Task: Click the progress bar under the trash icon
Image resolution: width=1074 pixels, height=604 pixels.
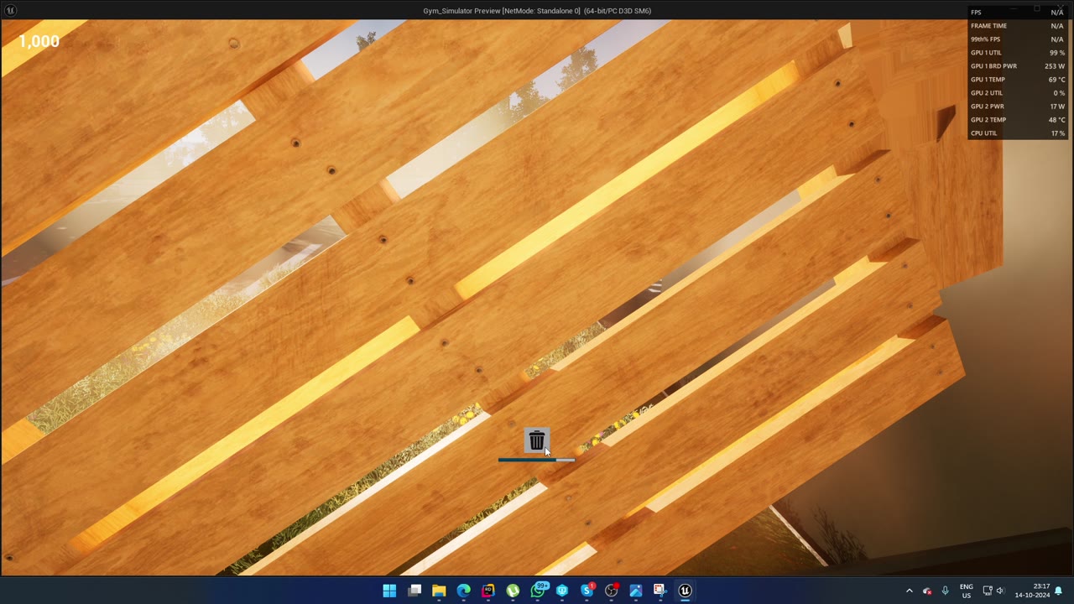Action: pos(537,460)
